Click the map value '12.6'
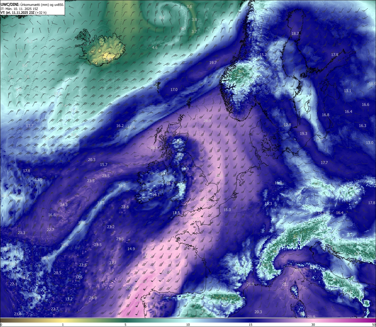Viewport: 376px width, 327px height. [79, 277]
